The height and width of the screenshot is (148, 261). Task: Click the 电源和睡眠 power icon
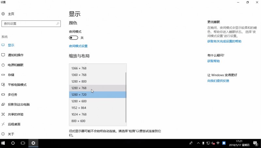(x=3, y=65)
